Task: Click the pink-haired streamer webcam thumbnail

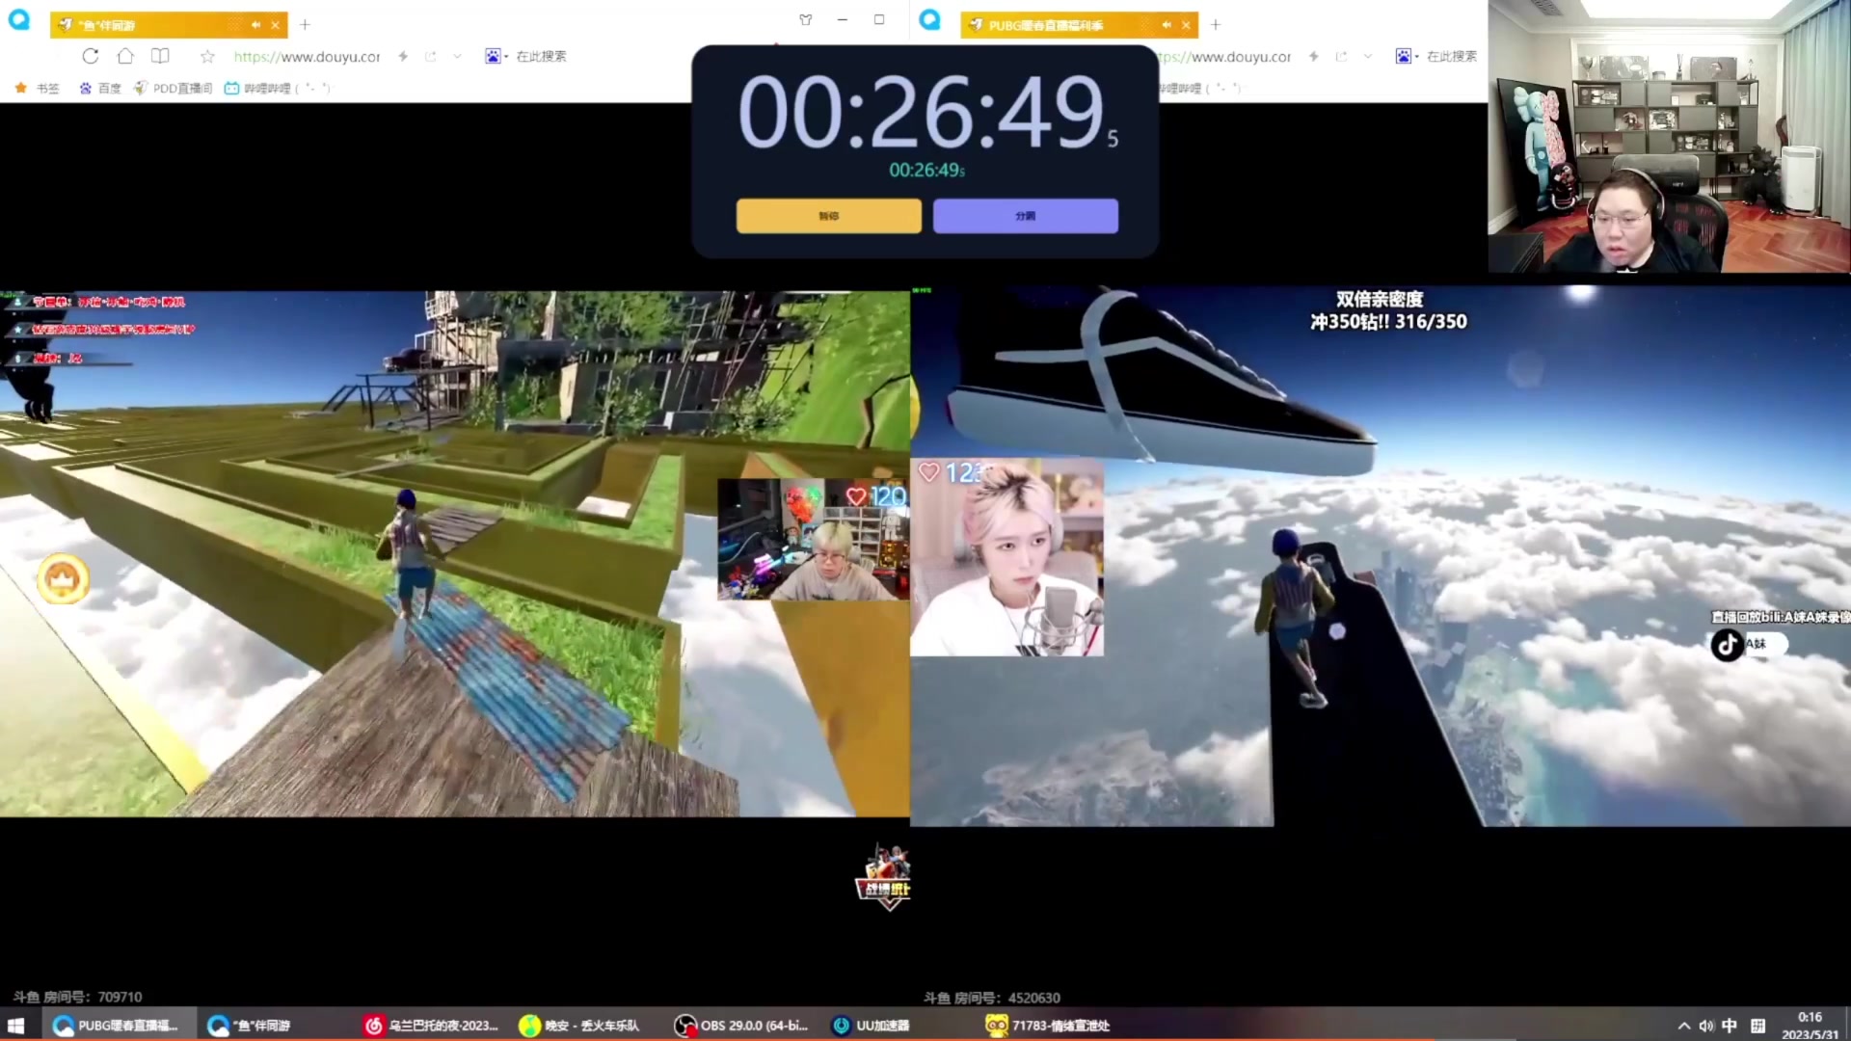Action: pos(1007,557)
